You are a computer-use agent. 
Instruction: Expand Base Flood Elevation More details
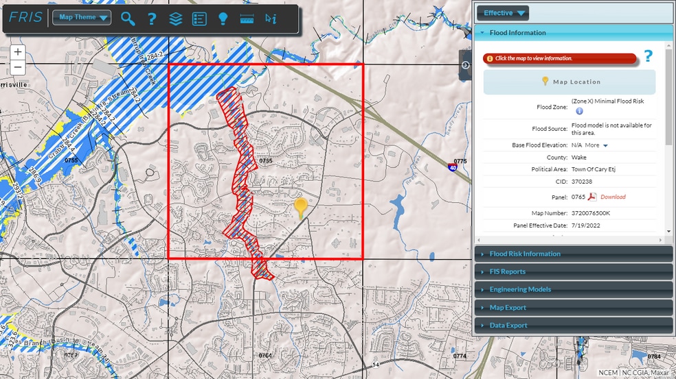tap(596, 145)
